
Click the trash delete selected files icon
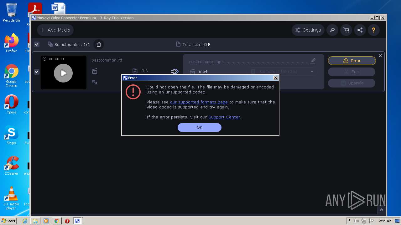pos(99,44)
